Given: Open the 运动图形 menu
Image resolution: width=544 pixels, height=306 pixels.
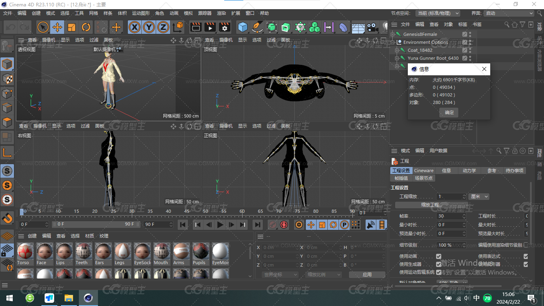Looking at the screenshot, I should click(x=141, y=13).
